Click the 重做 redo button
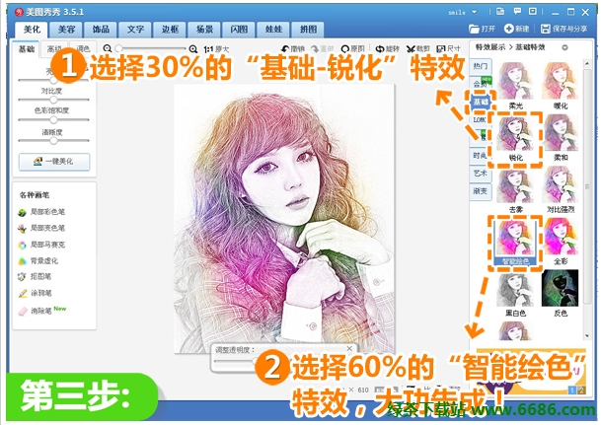Image resolution: width=601 pixels, height=425 pixels. 323,48
